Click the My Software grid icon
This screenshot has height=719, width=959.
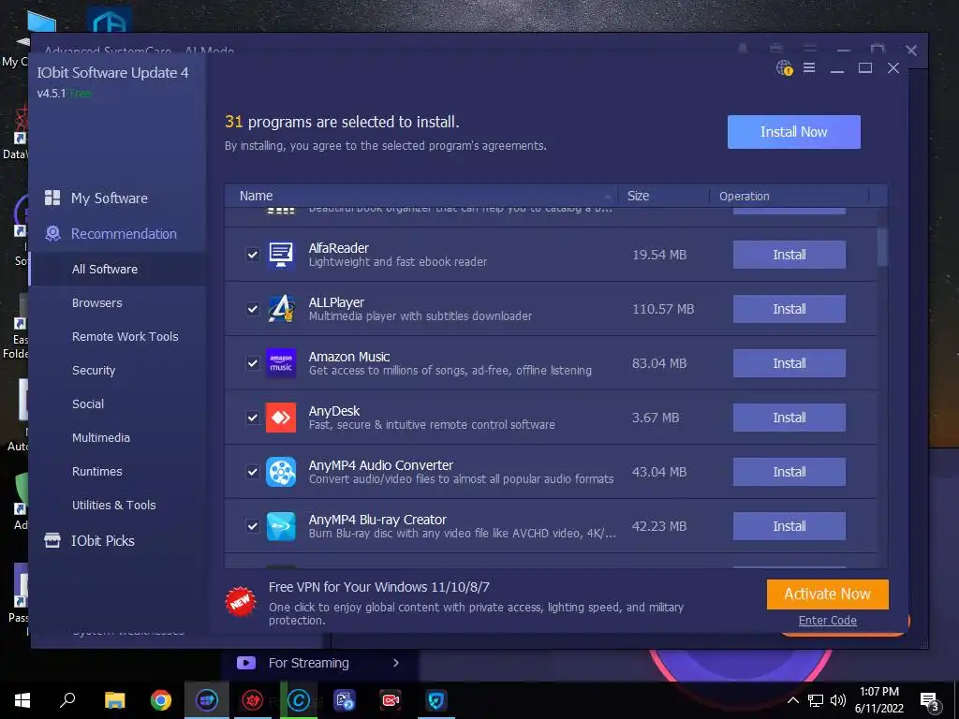tap(52, 198)
